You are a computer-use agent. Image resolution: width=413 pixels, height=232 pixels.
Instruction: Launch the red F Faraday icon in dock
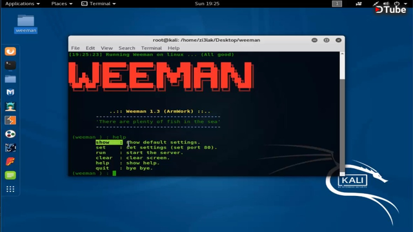(10, 161)
